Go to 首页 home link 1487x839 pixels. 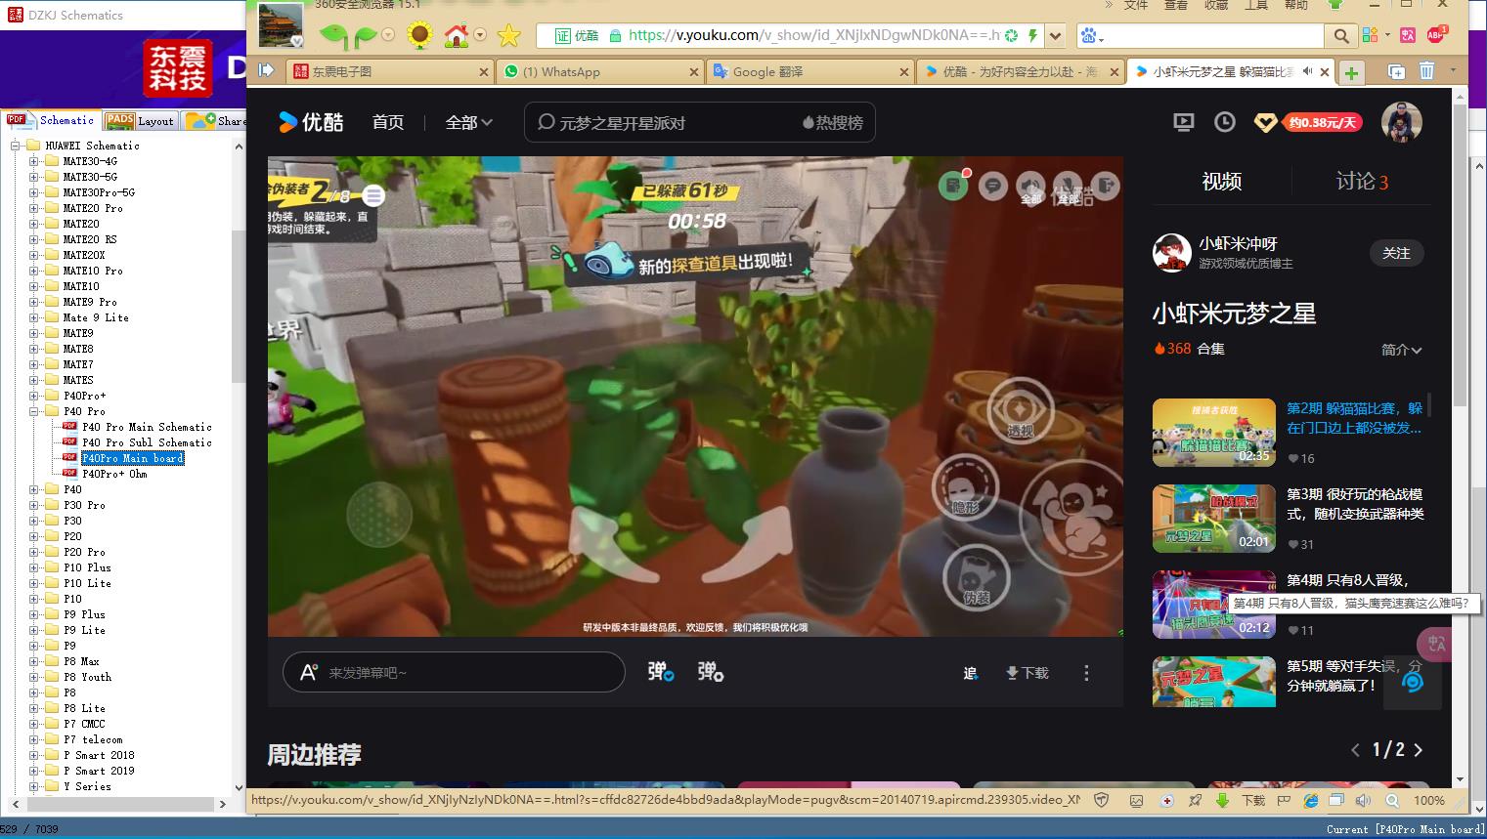click(388, 122)
